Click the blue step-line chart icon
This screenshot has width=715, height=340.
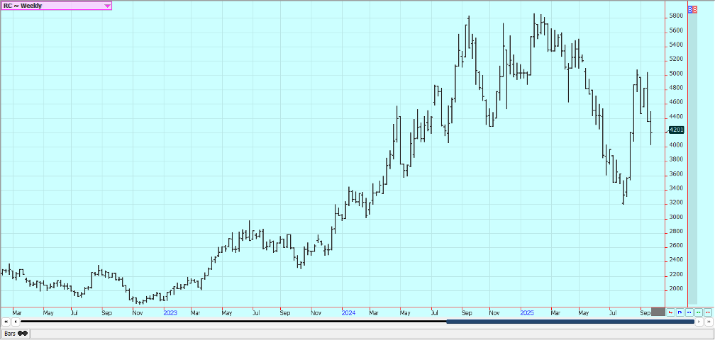coord(680,312)
